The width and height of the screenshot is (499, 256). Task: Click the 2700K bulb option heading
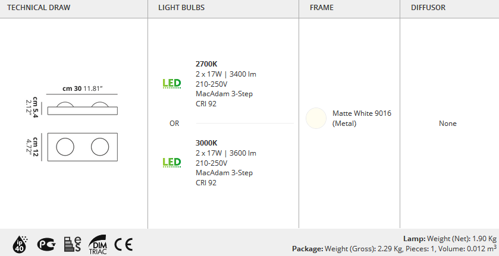206,64
